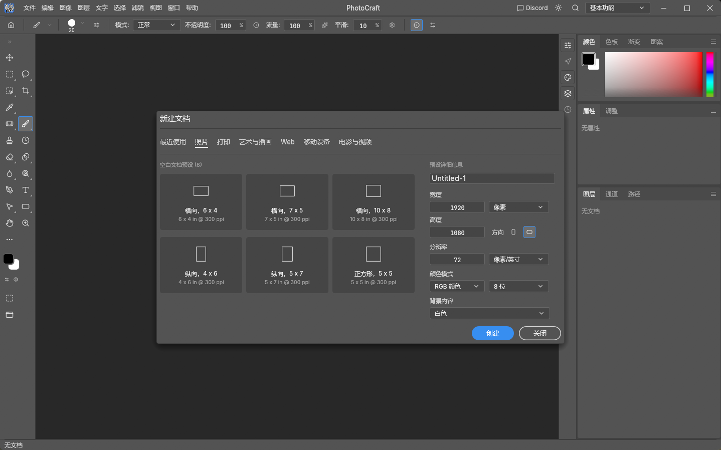Screen dimensions: 721x450
Task: Toggle Quick Mask mode in the toolbox
Action: tap(10, 298)
